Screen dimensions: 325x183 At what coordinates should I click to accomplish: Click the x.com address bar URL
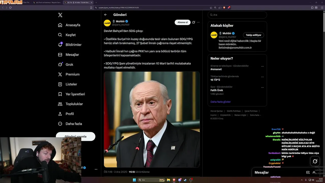pyautogui.click(x=119, y=8)
